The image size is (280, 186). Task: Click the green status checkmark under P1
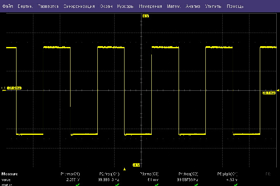click(x=77, y=184)
